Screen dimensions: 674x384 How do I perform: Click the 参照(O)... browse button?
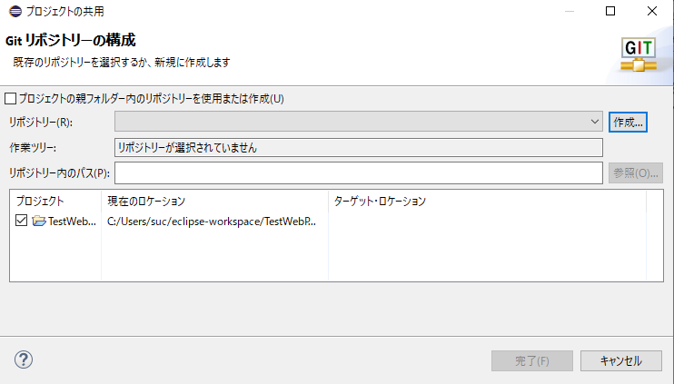tap(635, 173)
